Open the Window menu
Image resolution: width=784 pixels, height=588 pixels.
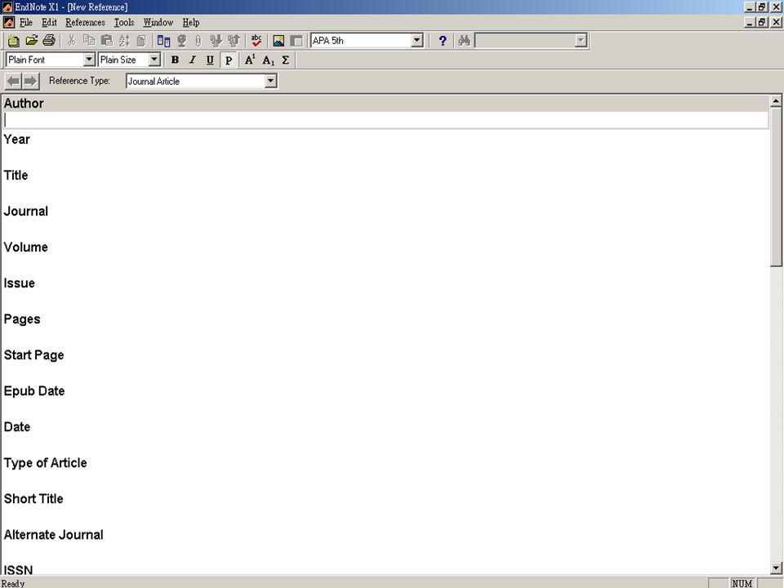[x=158, y=22]
